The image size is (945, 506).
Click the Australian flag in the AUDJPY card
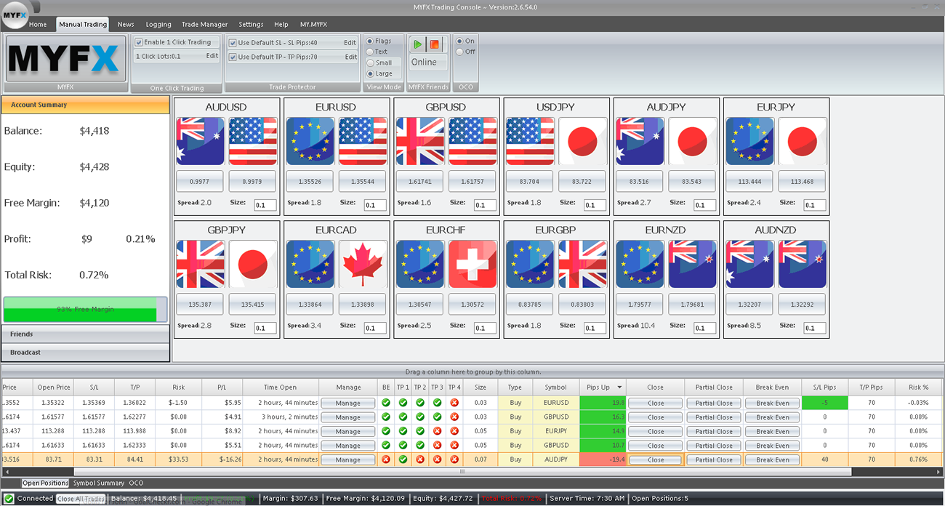[640, 141]
